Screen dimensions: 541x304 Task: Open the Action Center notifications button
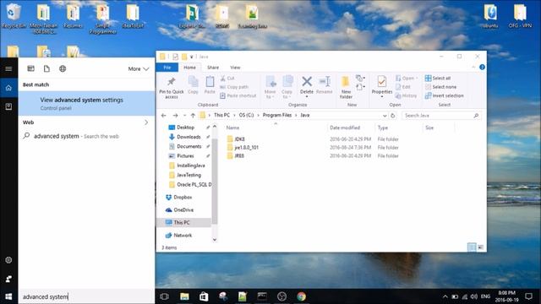coord(528,296)
